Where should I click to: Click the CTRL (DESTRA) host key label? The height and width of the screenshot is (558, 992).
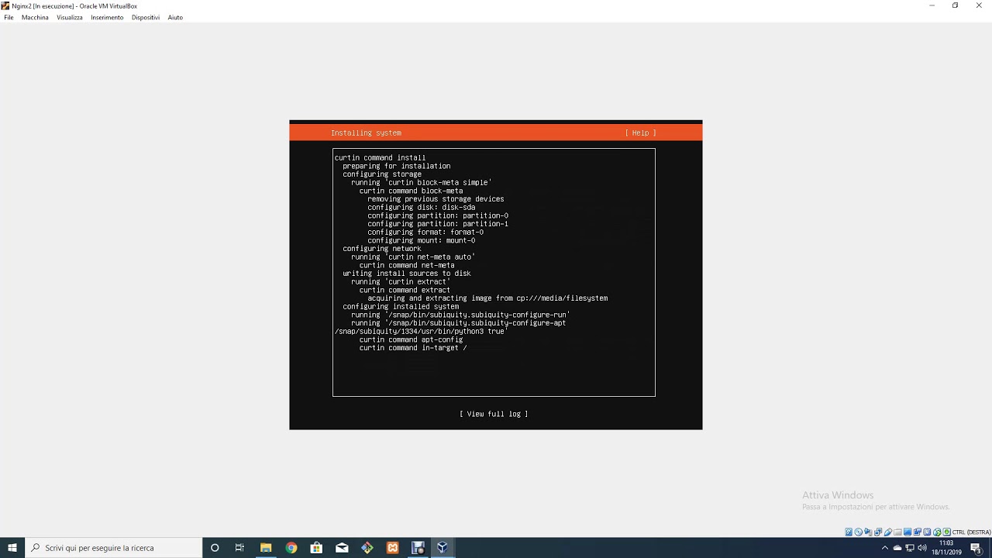point(972,532)
